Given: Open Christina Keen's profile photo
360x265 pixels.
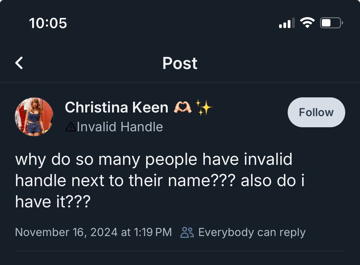Looking at the screenshot, I should [x=34, y=117].
